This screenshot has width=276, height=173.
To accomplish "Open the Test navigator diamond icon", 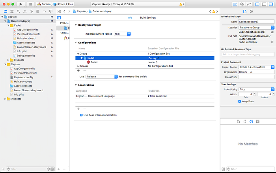I will coord(31,11).
